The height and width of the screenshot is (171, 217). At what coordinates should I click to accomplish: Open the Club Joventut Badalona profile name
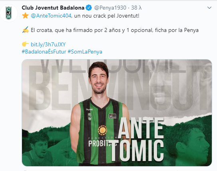[x=53, y=8]
